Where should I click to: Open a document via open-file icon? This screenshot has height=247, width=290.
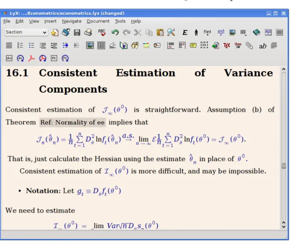[66, 32]
